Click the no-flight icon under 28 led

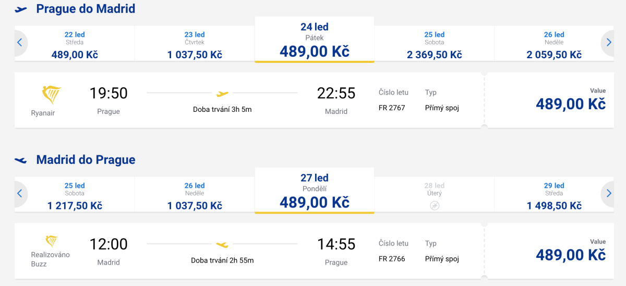[435, 205]
